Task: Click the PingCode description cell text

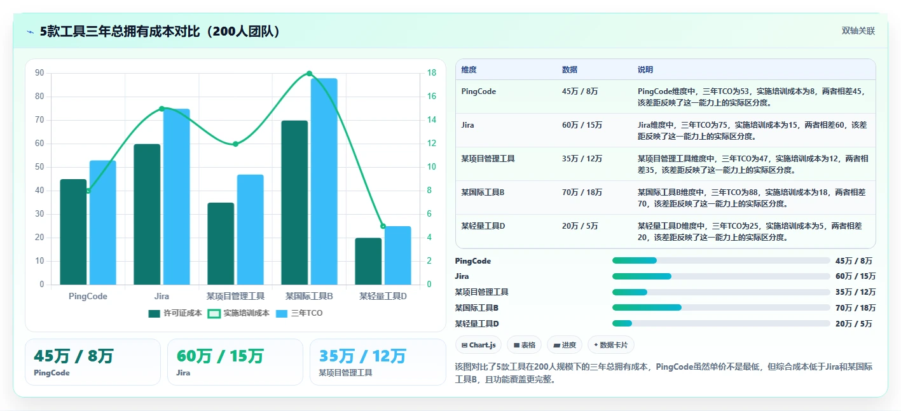Action: coord(752,97)
